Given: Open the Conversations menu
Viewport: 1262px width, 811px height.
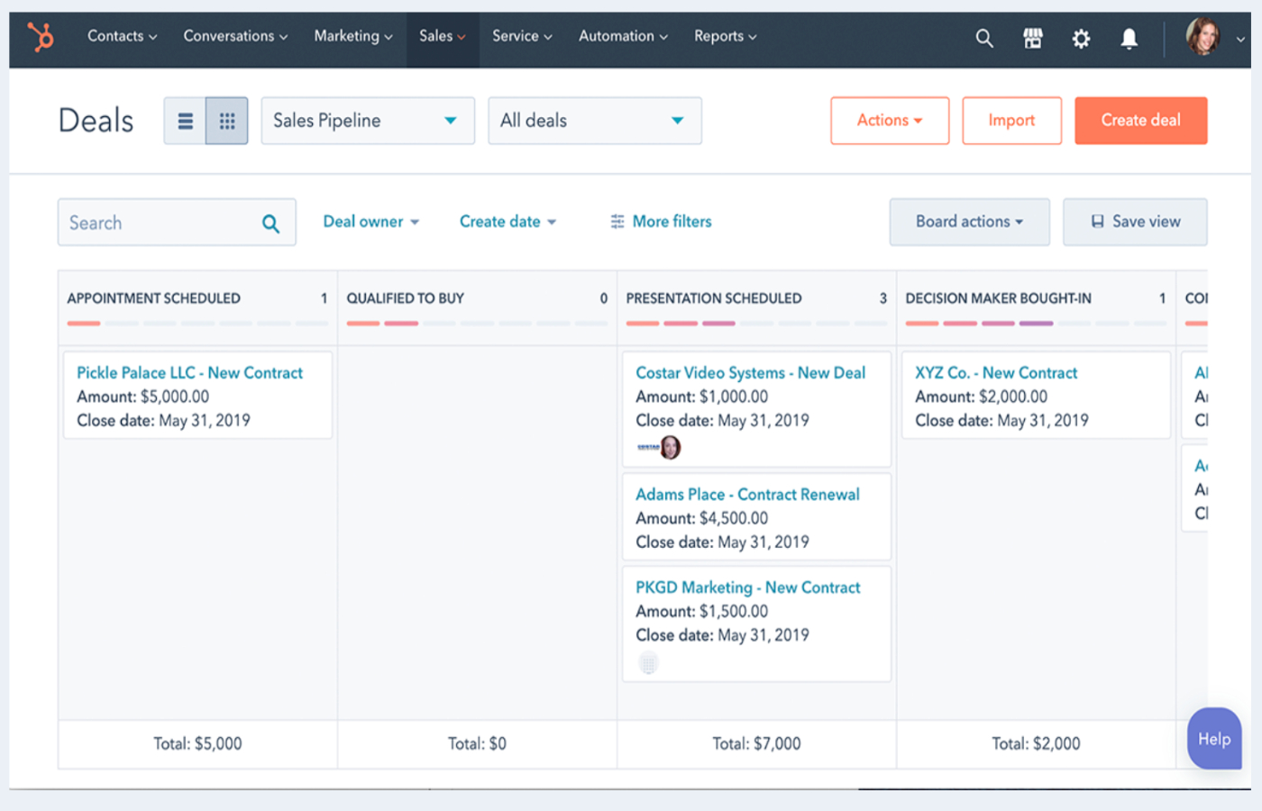Looking at the screenshot, I should point(235,36).
